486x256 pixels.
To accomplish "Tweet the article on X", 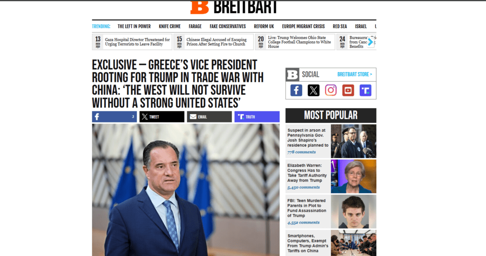I will [x=162, y=117].
